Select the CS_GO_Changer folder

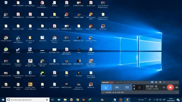coord(42,15)
